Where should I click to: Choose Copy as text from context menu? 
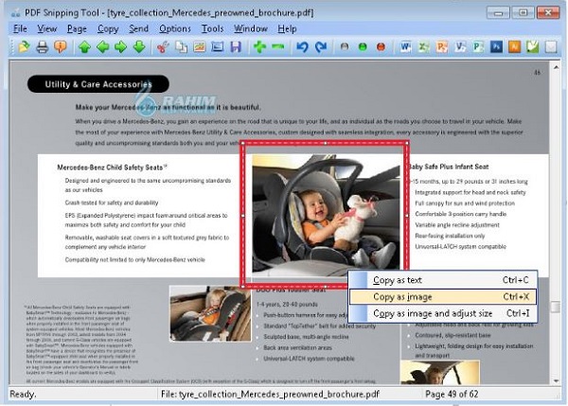(x=442, y=280)
